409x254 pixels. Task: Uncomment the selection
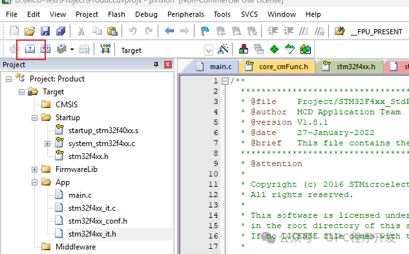pyautogui.click(x=319, y=31)
